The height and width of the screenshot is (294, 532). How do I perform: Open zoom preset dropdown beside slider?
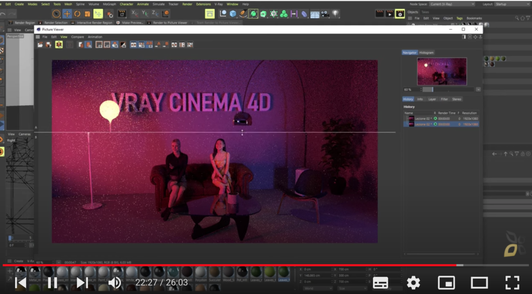click(x=478, y=89)
